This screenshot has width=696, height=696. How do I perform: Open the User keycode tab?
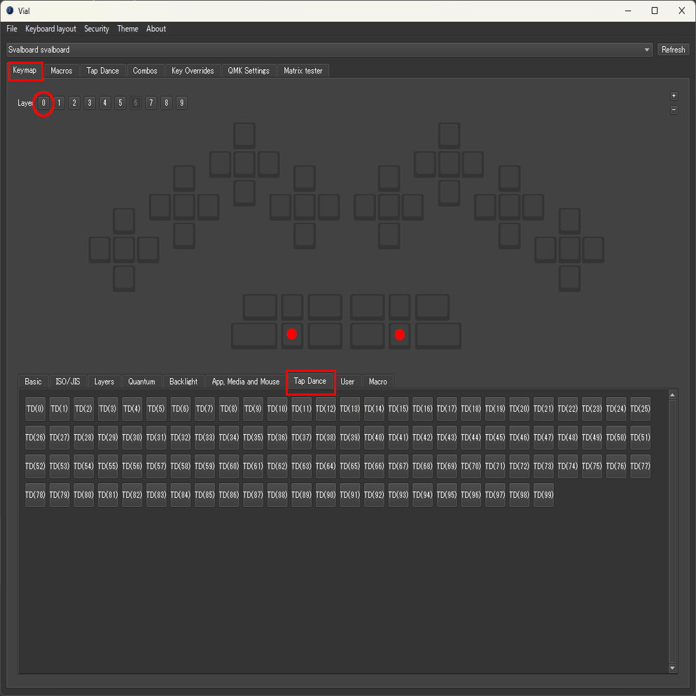(347, 382)
